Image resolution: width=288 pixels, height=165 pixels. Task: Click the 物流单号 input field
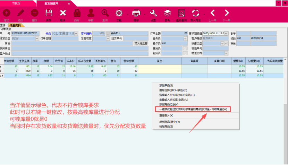(215, 49)
